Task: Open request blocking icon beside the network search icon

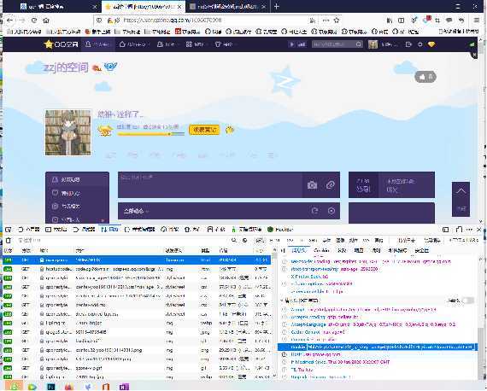Action: 244,240
